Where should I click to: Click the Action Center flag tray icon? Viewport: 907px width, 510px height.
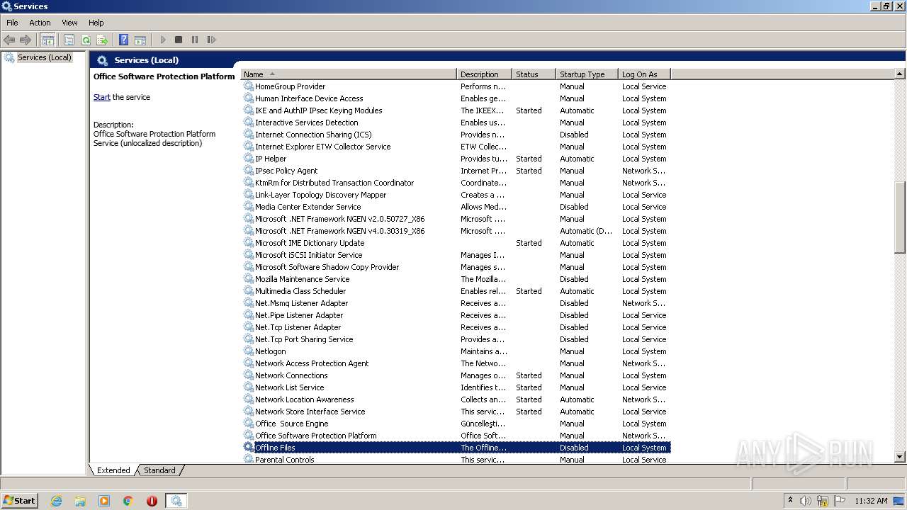[x=840, y=501]
